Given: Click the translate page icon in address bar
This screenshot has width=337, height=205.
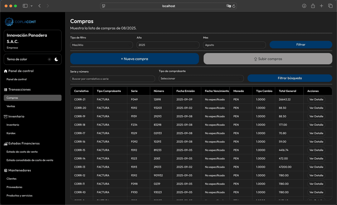Looking at the screenshot, I should 228,6.
